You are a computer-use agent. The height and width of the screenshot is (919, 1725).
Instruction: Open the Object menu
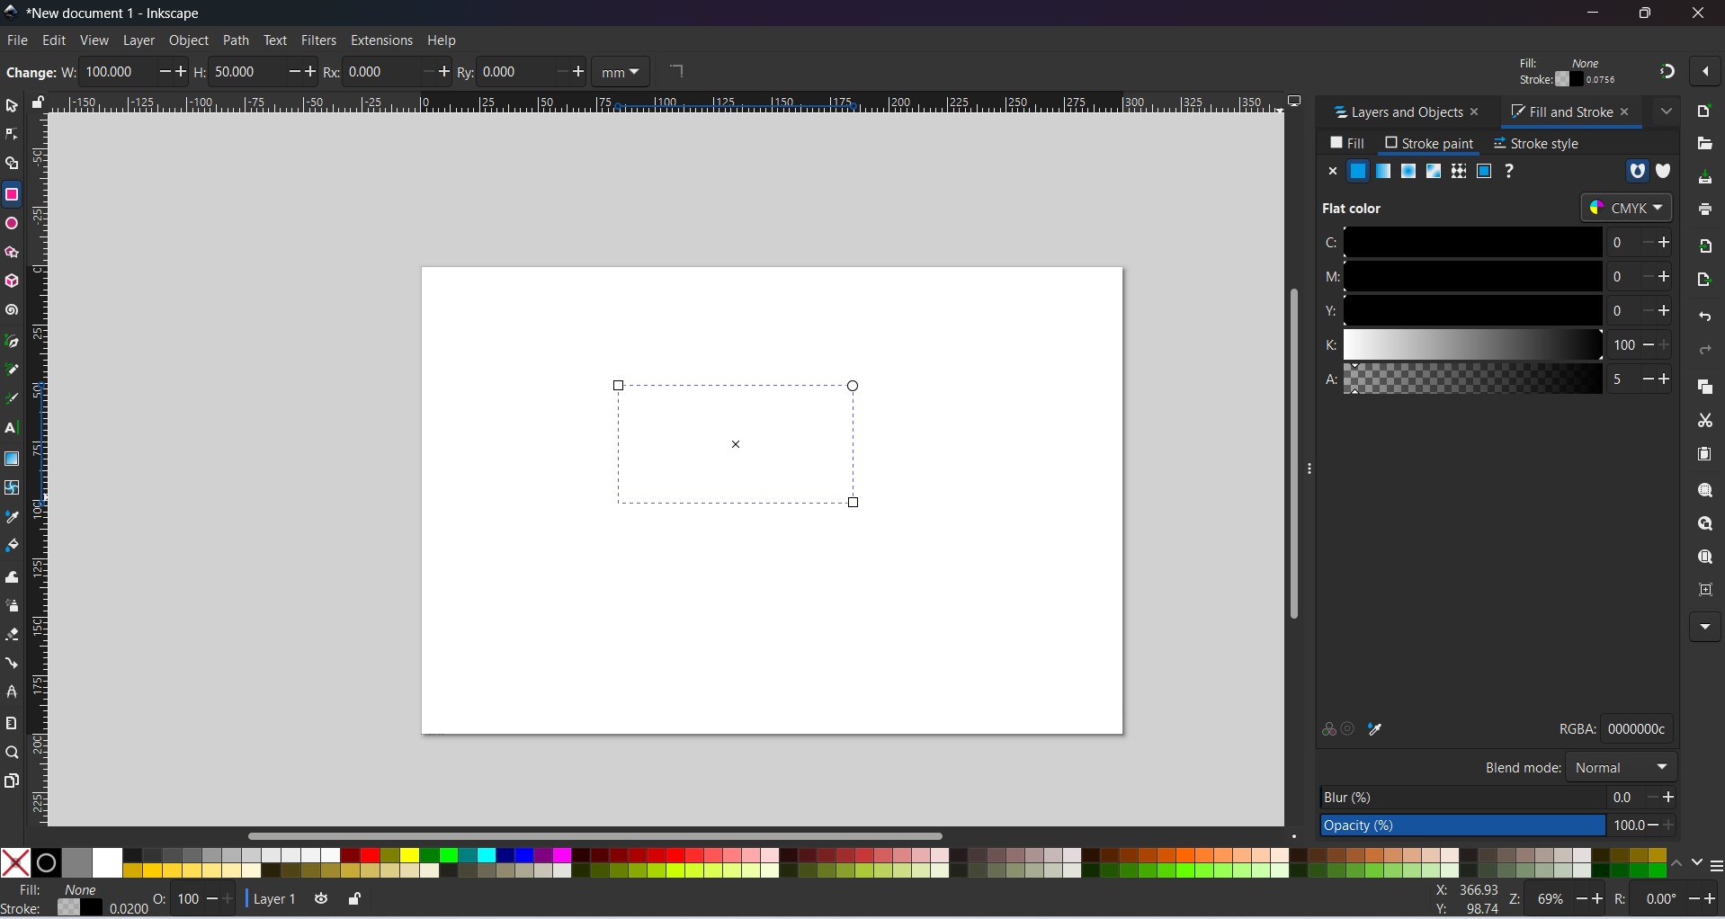pyautogui.click(x=189, y=40)
